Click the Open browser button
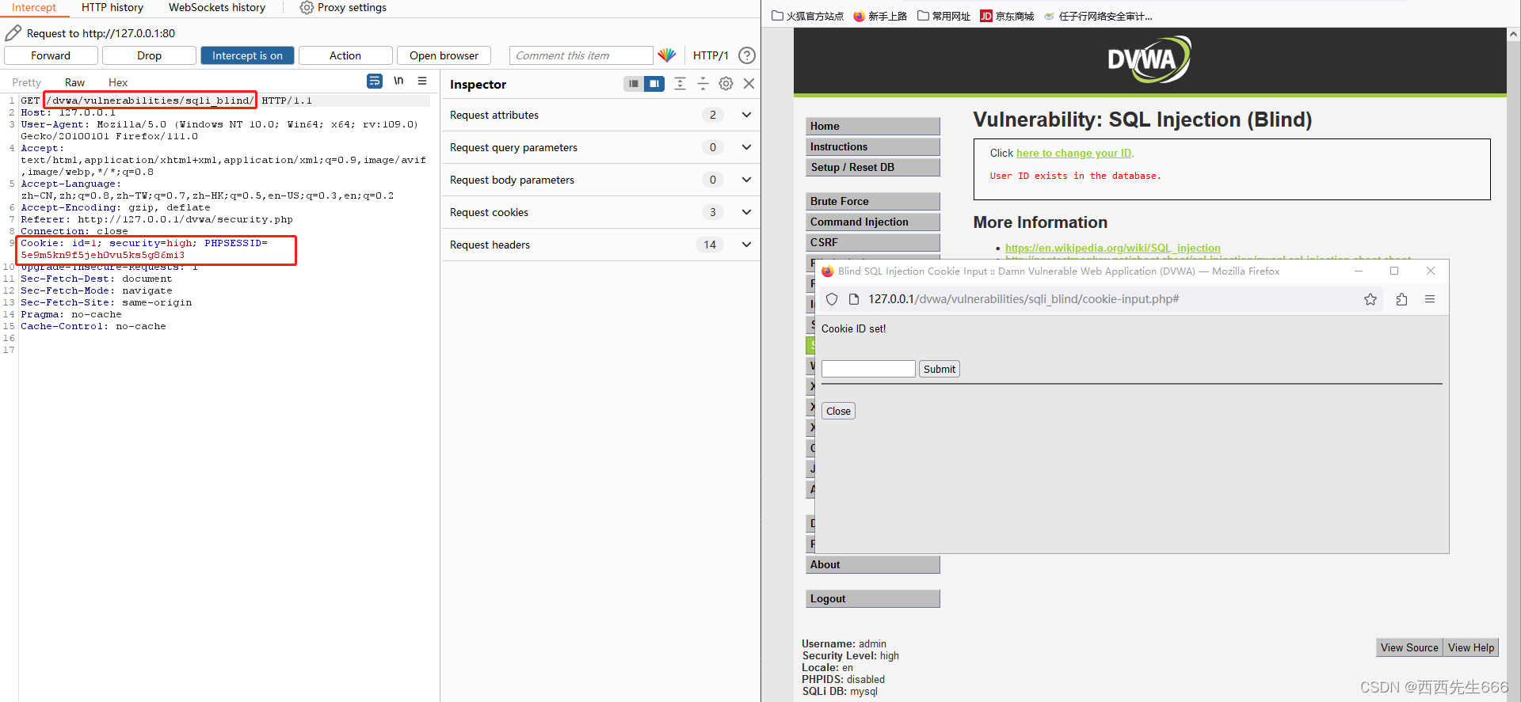The image size is (1521, 702). click(x=444, y=55)
